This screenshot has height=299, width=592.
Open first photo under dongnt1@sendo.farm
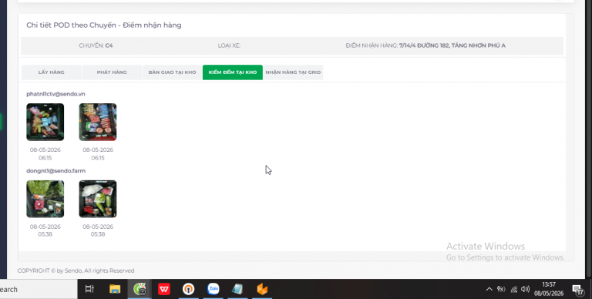point(45,199)
